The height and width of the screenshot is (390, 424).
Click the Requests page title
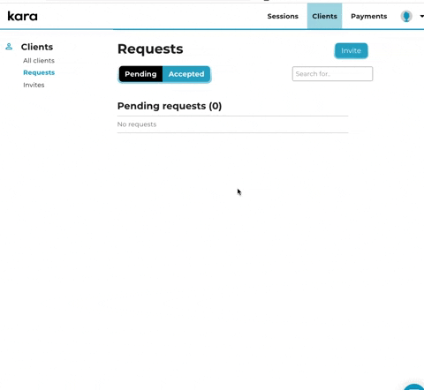(150, 49)
